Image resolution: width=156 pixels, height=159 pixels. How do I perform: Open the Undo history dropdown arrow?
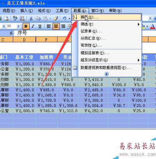(x=70, y=18)
